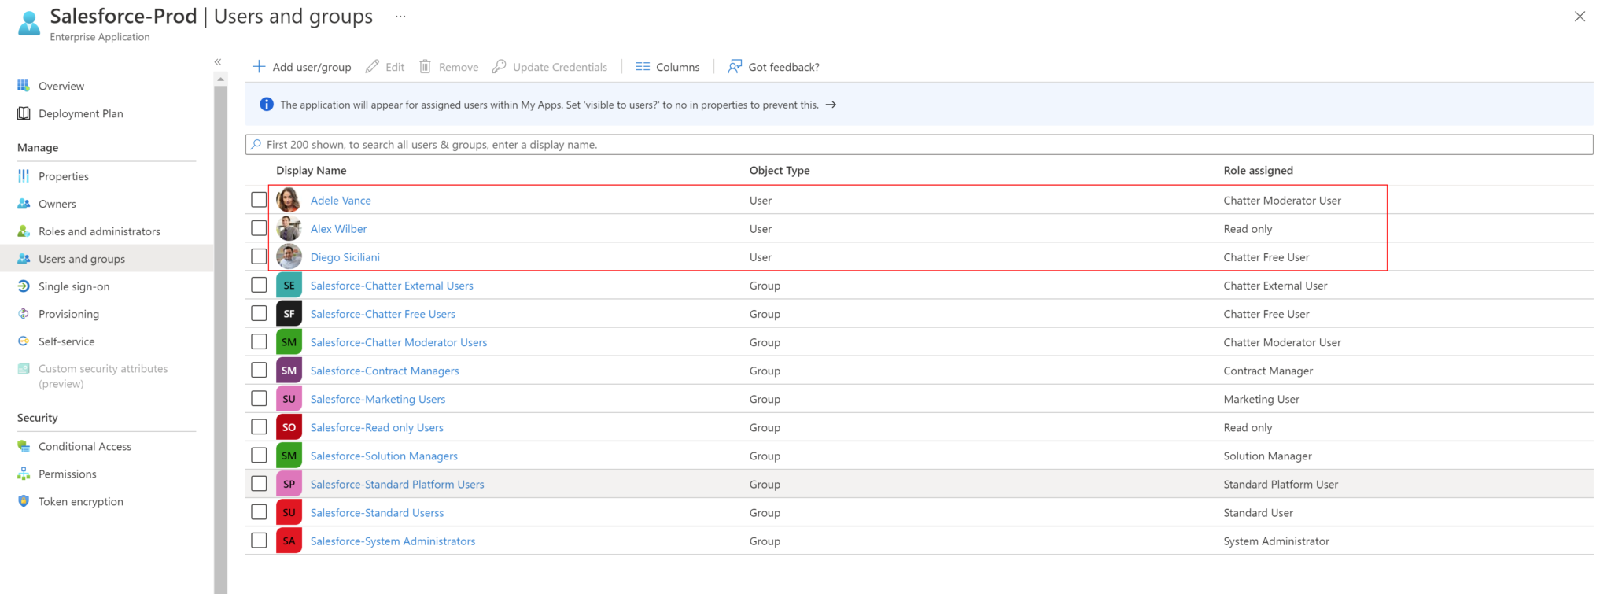Open the Diego Siciliani user link
The width and height of the screenshot is (1611, 594).
pos(345,257)
